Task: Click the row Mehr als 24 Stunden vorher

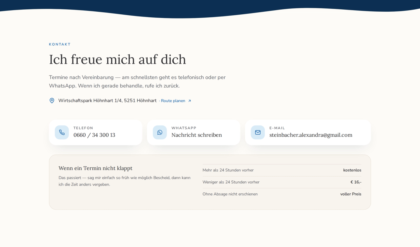Action: 282,170
